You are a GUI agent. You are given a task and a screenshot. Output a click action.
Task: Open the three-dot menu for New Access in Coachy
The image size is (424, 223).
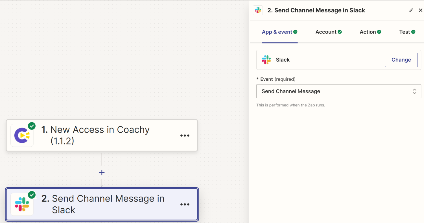pos(185,135)
